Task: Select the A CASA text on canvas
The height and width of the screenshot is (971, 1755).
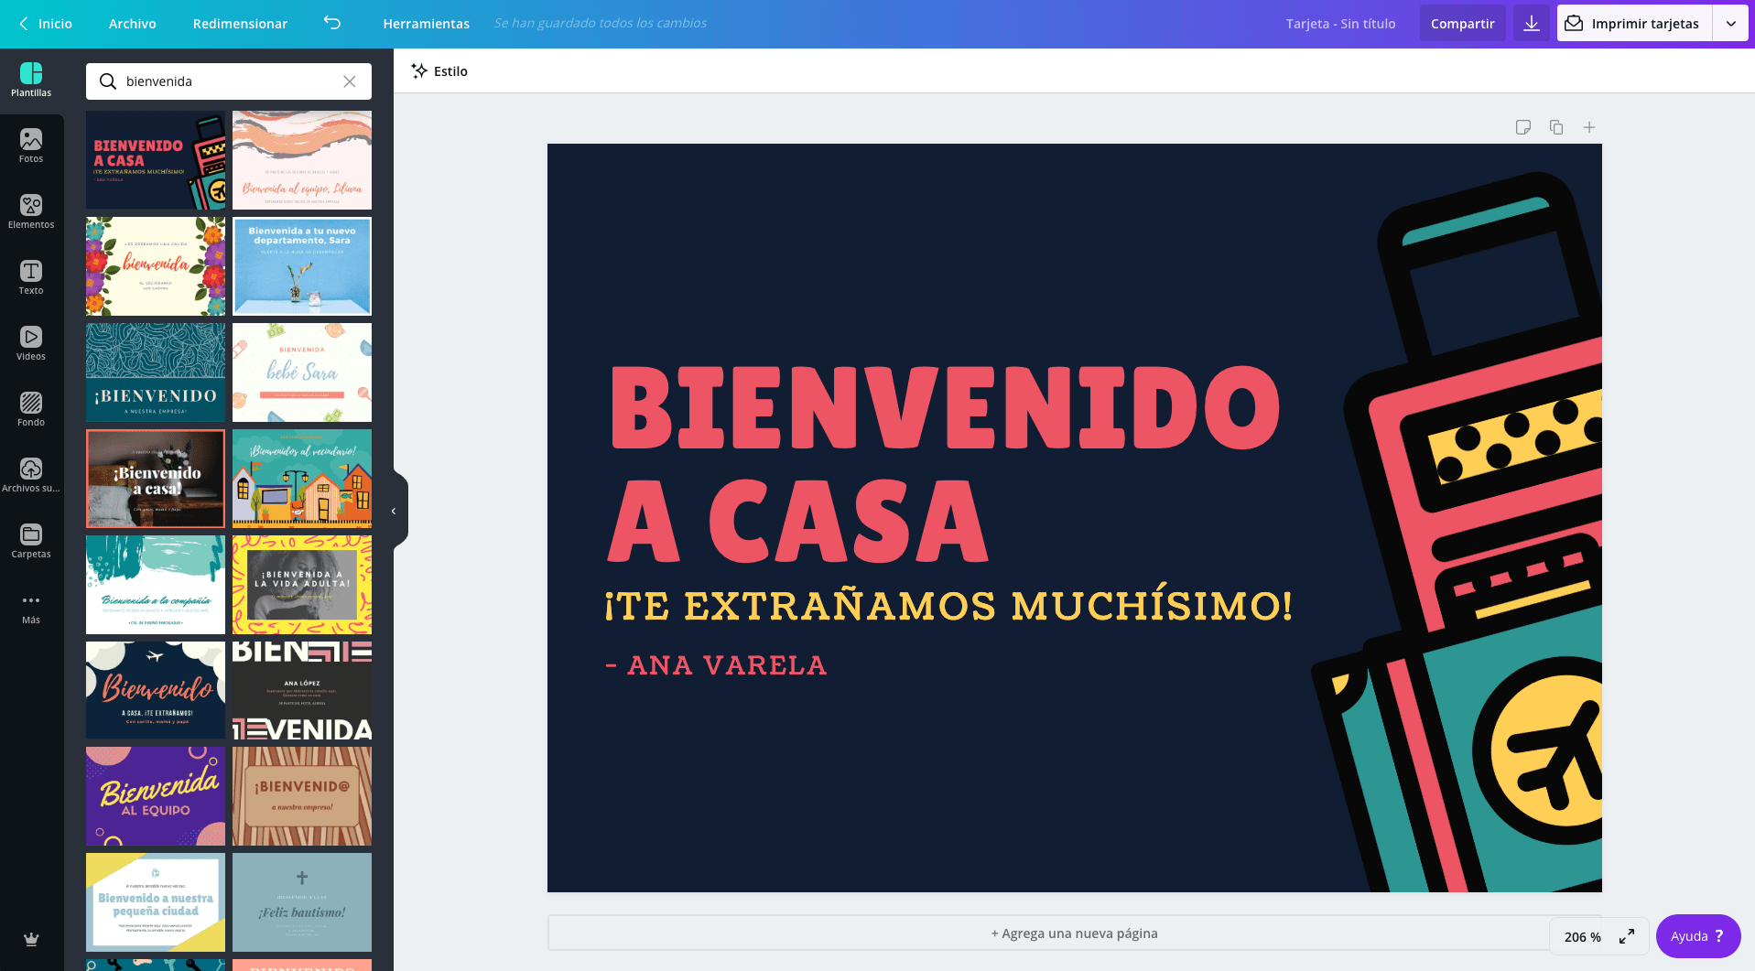Action: tap(798, 520)
